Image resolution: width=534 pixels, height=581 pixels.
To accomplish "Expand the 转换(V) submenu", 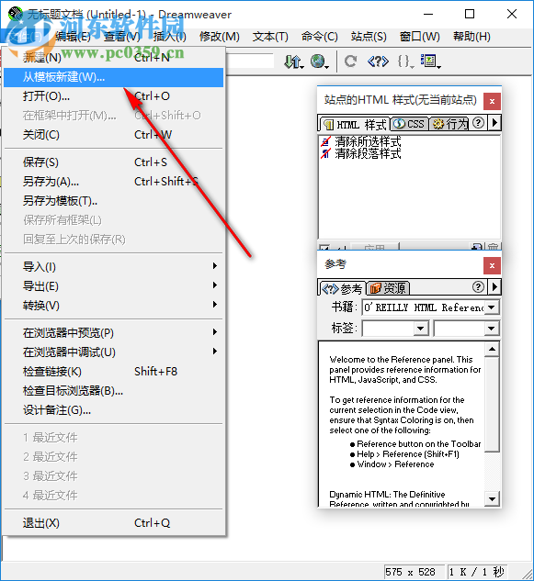I will coord(114,306).
